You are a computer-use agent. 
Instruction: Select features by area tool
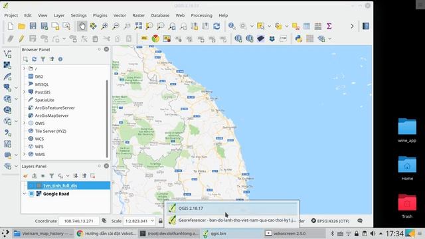click(261, 26)
